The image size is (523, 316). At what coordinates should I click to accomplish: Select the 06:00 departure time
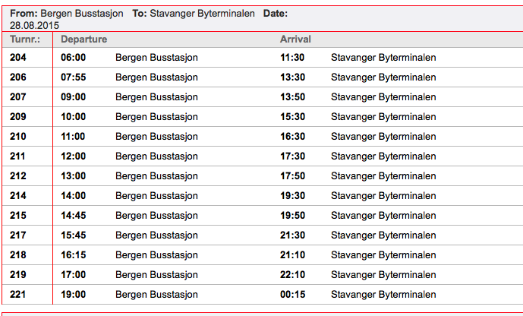pyautogui.click(x=74, y=58)
